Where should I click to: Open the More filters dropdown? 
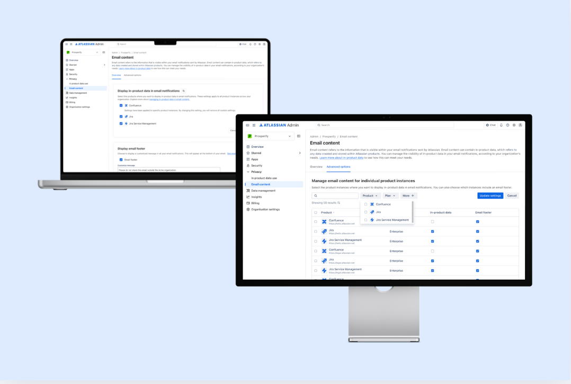pyautogui.click(x=408, y=196)
